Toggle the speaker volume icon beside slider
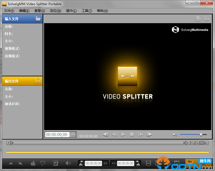The height and width of the screenshot is (171, 215). click(175, 135)
